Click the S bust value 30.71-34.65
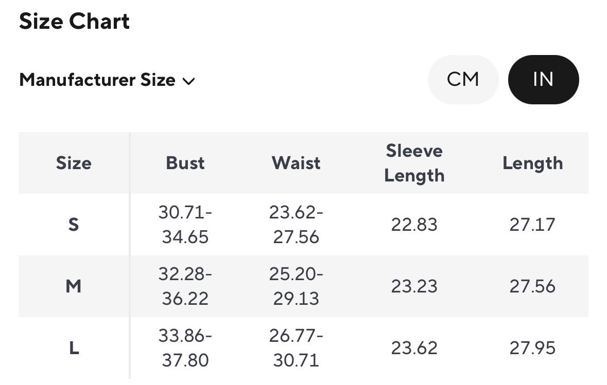Viewport: 607px width, 385px height. pos(185,225)
